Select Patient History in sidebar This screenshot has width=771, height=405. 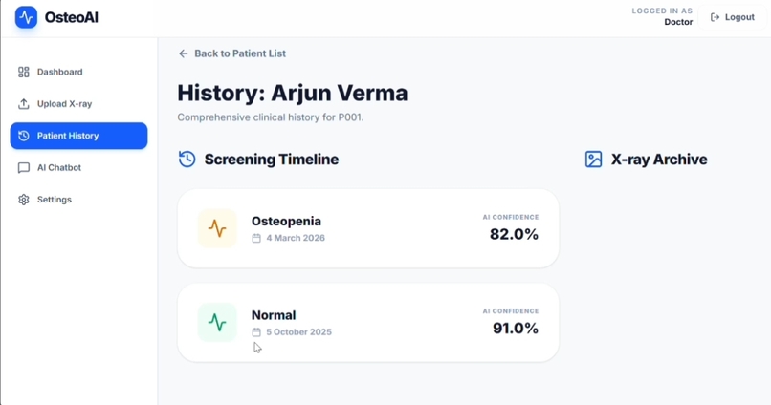click(78, 136)
